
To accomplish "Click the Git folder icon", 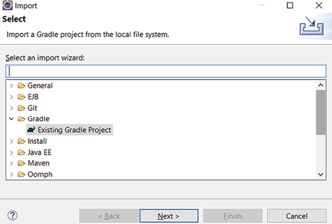I will point(22,108).
